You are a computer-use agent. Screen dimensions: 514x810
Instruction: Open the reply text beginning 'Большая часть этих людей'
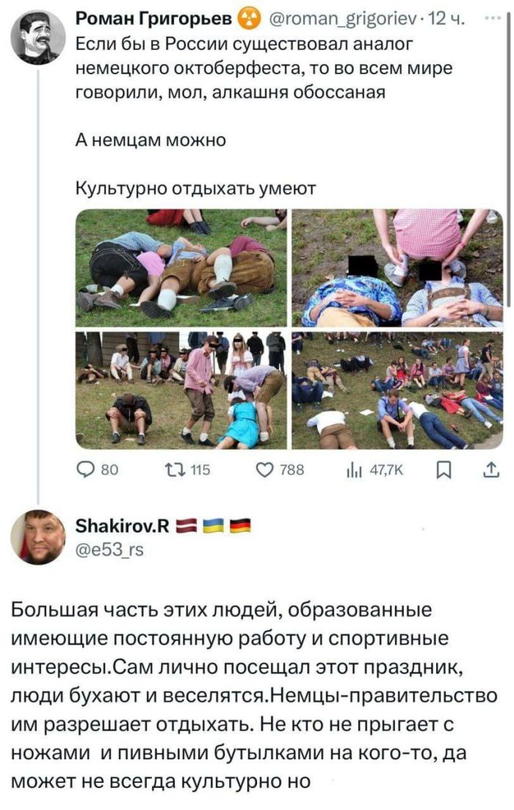253,696
